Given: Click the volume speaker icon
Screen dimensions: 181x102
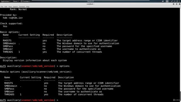Looking at the screenshot, I should click(x=174, y=1).
